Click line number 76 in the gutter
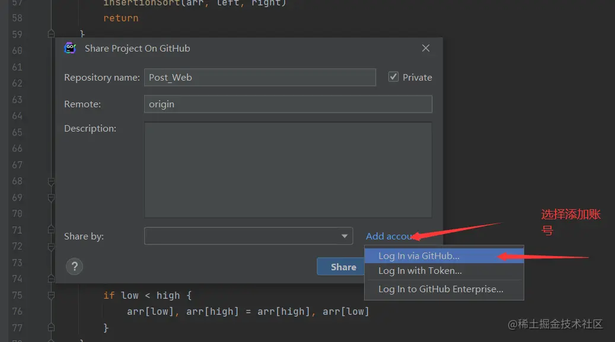The height and width of the screenshot is (342, 615). click(17, 311)
